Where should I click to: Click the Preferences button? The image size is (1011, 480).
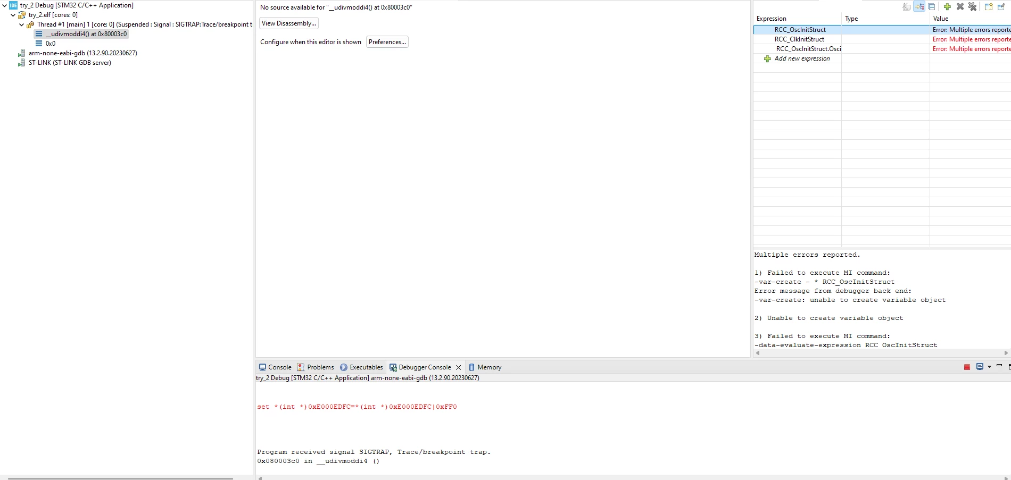387,42
